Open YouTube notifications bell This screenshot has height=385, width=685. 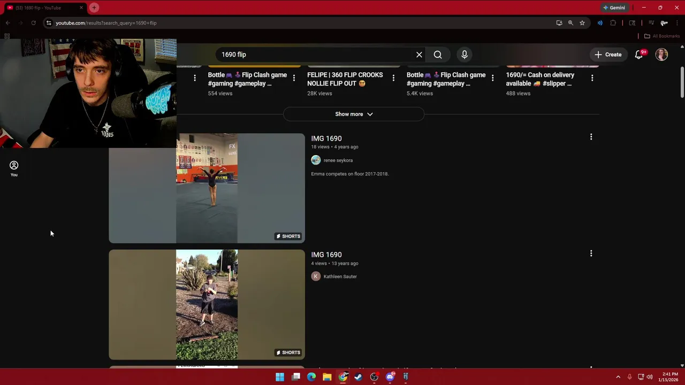(x=639, y=55)
